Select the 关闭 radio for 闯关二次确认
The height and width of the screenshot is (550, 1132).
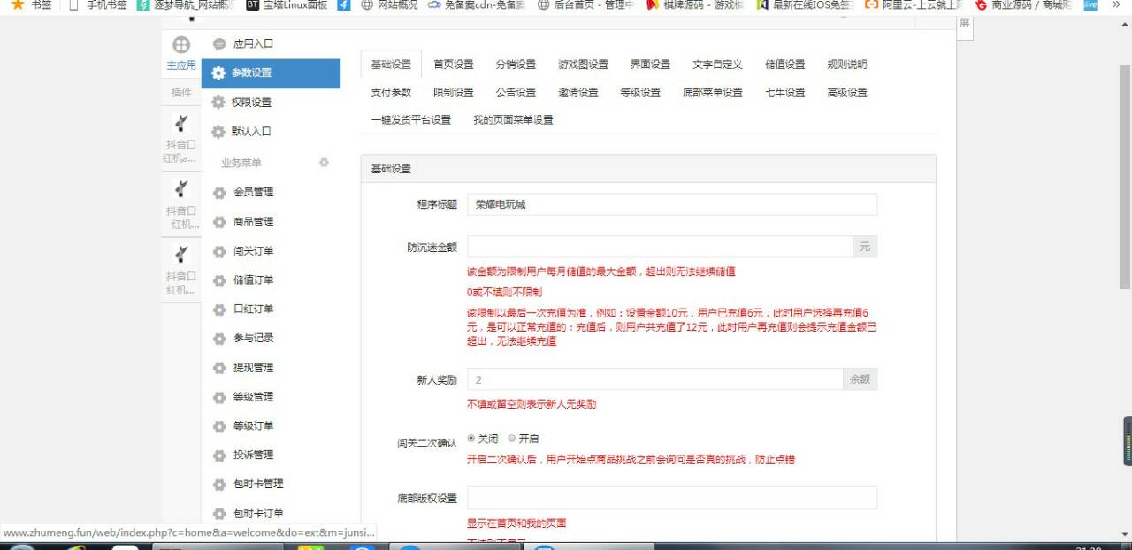[470, 439]
